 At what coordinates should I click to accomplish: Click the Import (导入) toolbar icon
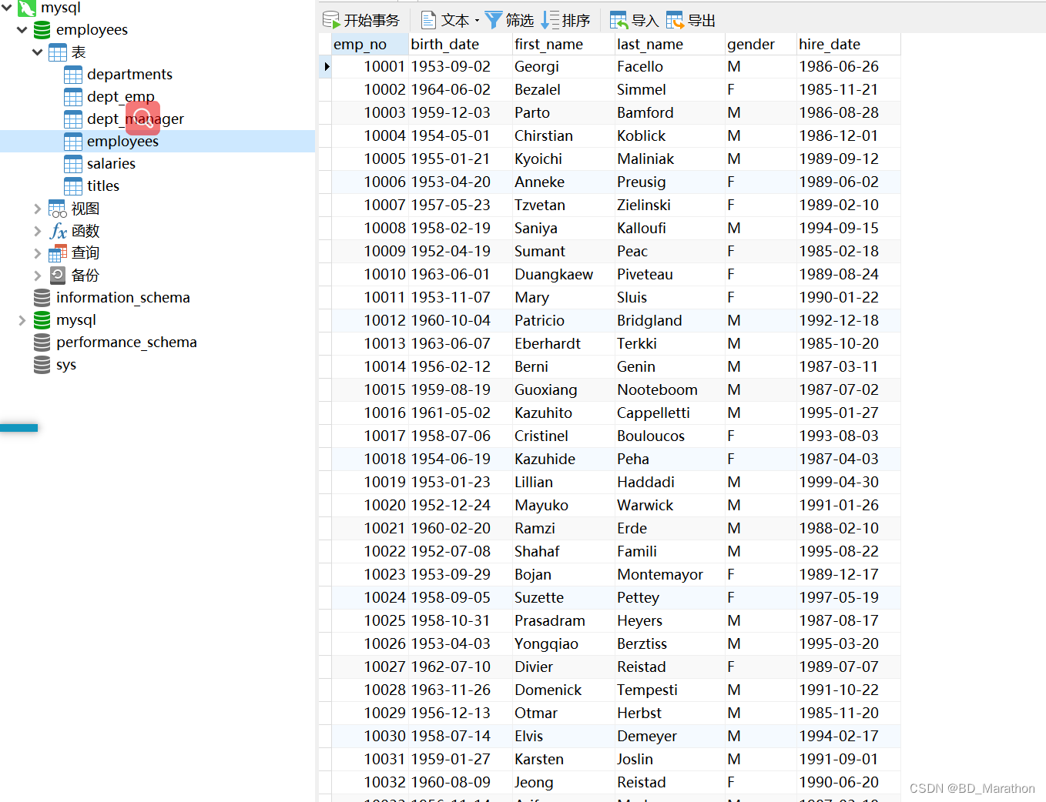618,20
